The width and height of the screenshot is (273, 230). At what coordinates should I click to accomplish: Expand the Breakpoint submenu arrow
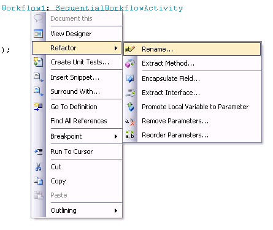(x=116, y=136)
